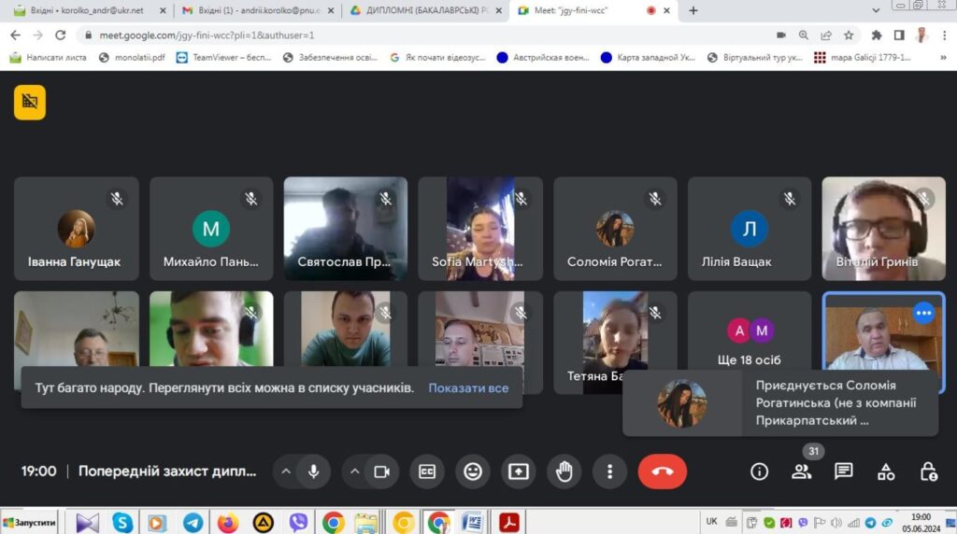Expand audio settings arrow next to microphone
The width and height of the screenshot is (957, 534).
click(x=286, y=471)
